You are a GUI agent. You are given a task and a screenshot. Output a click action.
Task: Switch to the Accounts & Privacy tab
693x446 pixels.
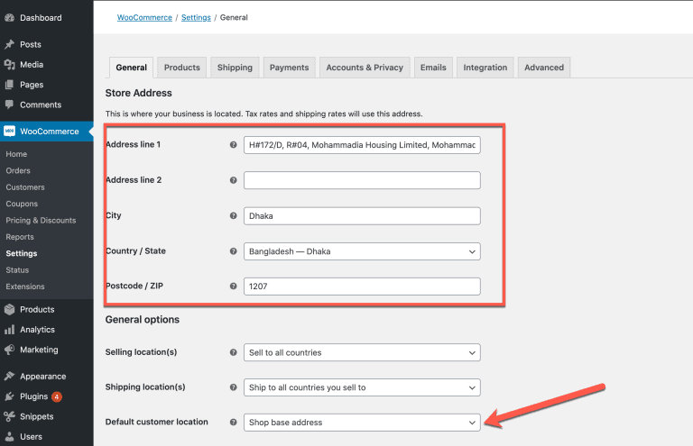(365, 68)
